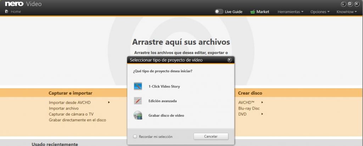Expand the DVD submenu arrow
The image size is (363, 146).
[x=262, y=114]
